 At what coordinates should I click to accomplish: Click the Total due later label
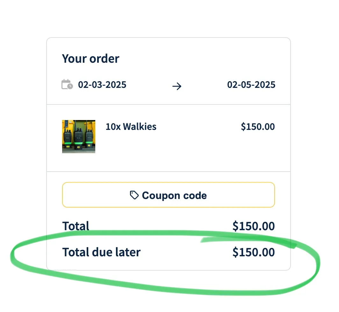pyautogui.click(x=101, y=252)
